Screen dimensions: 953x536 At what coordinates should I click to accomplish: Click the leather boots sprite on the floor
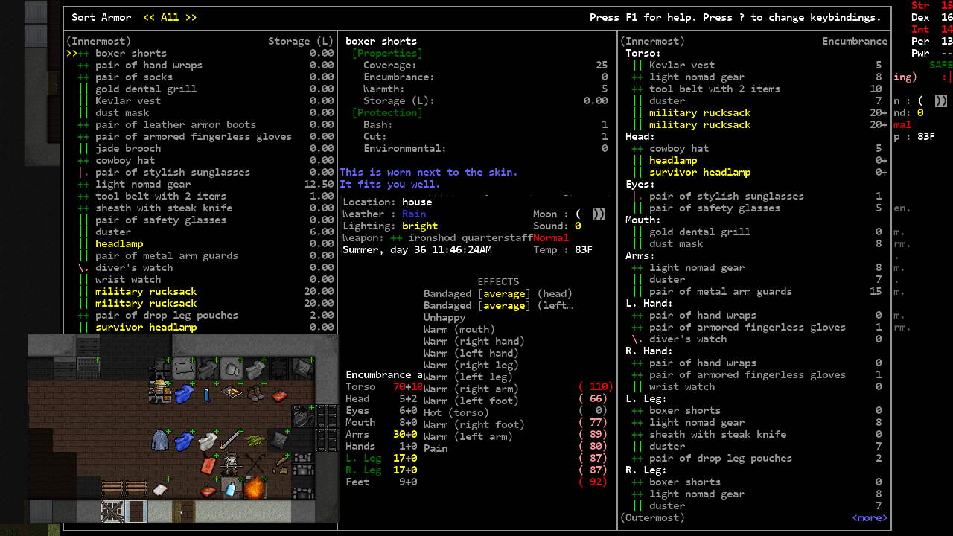tap(255, 395)
